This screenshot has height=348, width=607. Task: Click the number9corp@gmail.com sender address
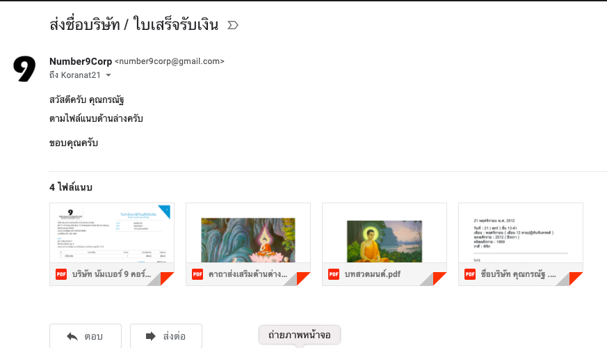(x=170, y=61)
